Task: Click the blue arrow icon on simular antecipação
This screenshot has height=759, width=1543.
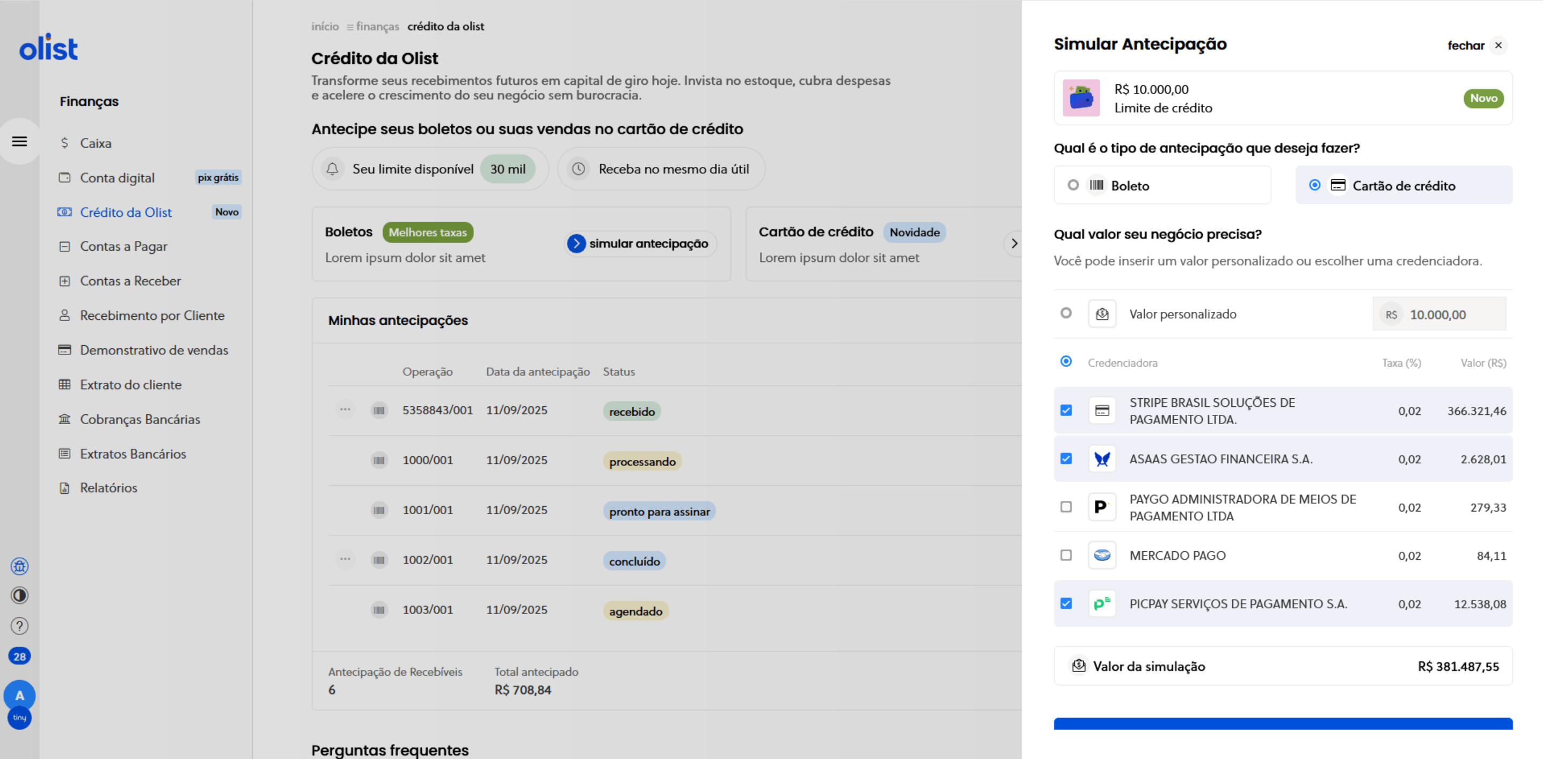Action: click(x=576, y=243)
